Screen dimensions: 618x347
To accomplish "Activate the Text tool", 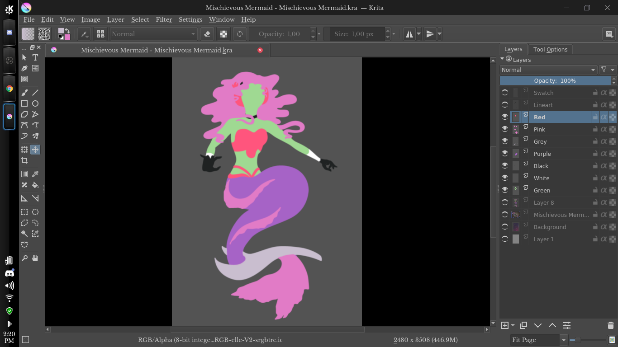I will click(x=35, y=57).
